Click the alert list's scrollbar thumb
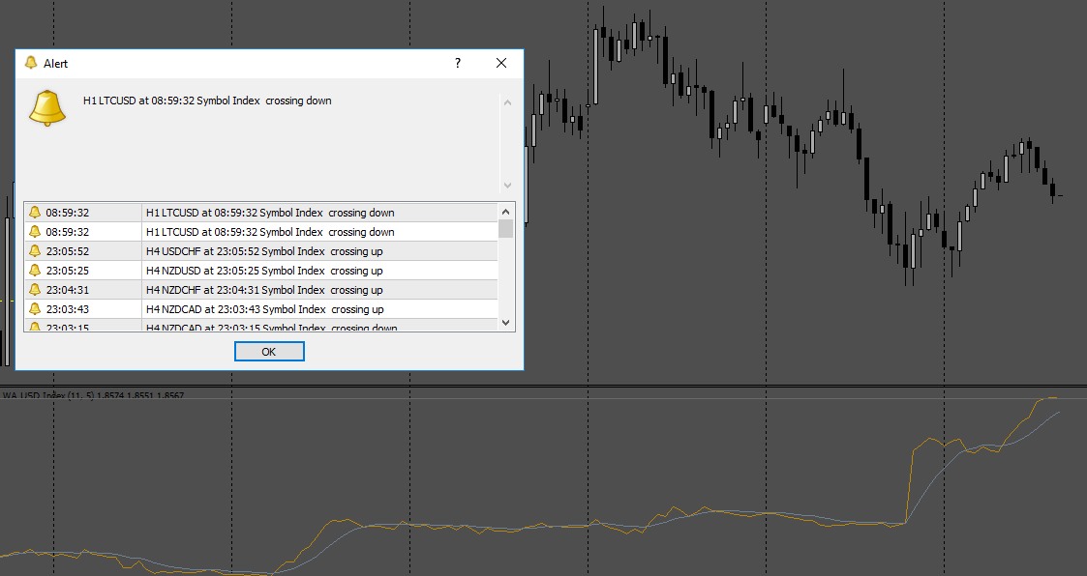The width and height of the screenshot is (1087, 576). 505,228
